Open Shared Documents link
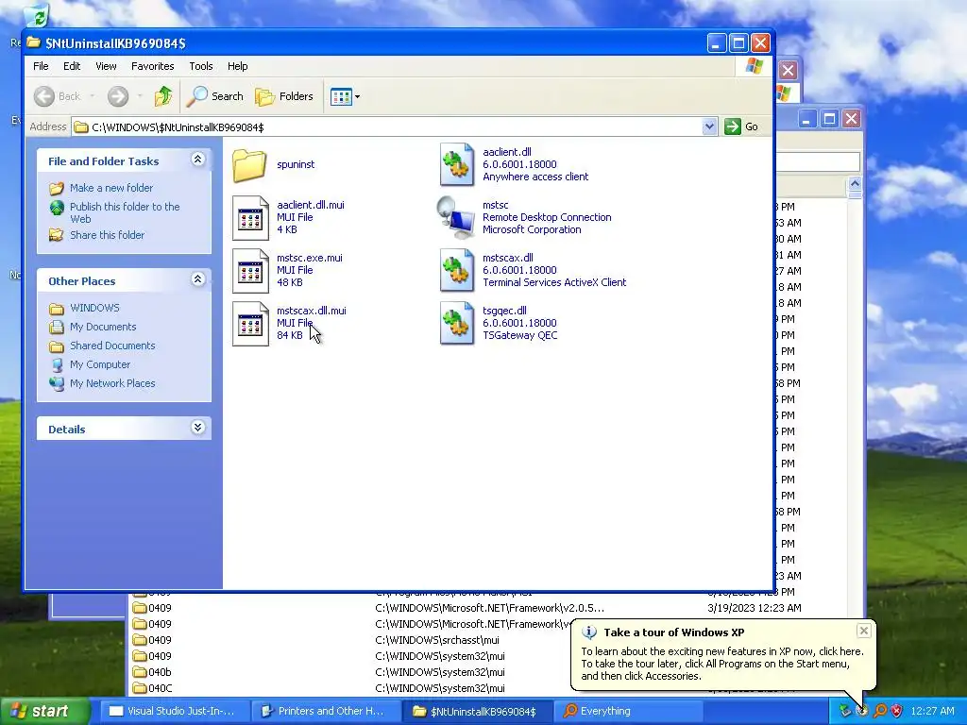 [112, 346]
